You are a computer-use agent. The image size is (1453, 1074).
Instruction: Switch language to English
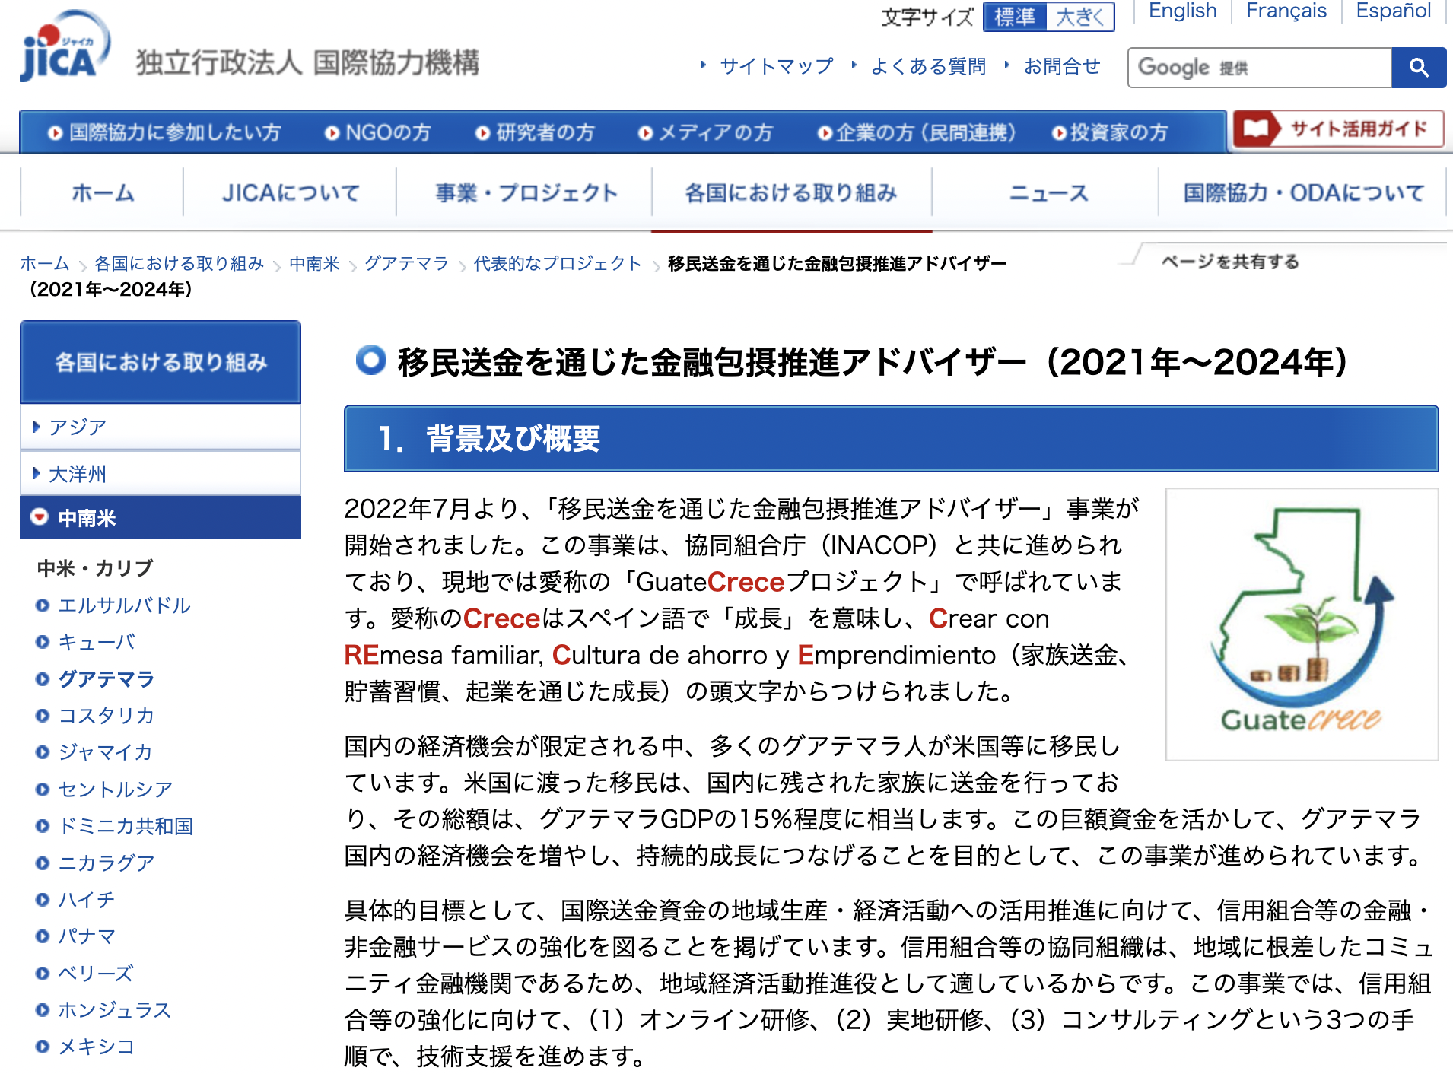point(1182,11)
